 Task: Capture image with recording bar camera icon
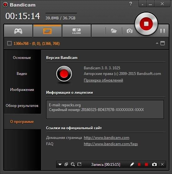pyautogui.click(x=154, y=164)
